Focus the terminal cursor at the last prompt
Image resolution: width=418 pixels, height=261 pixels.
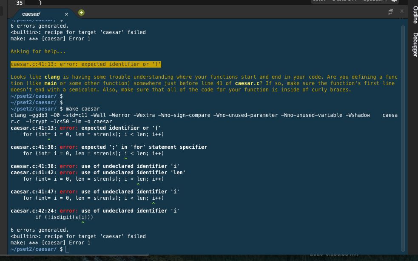[x=68, y=249]
